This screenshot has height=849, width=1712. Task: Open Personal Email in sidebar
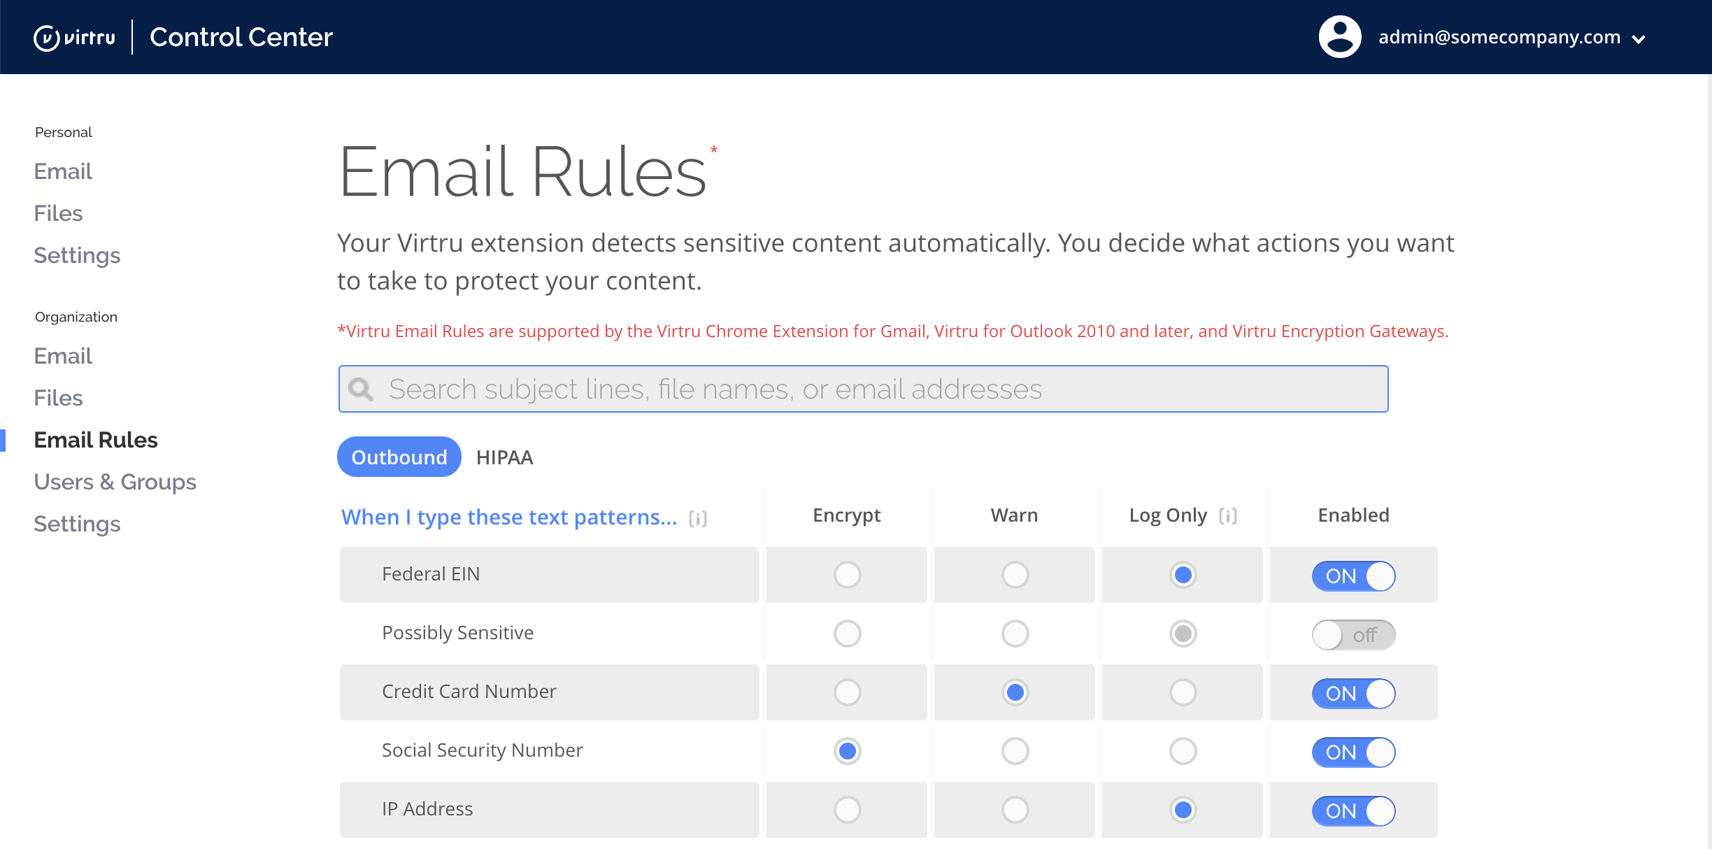tap(63, 171)
